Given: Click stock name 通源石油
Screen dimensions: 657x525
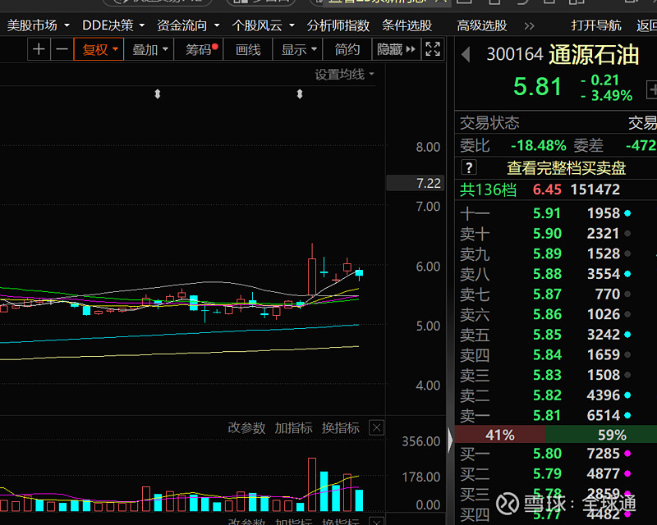Looking at the screenshot, I should (594, 55).
